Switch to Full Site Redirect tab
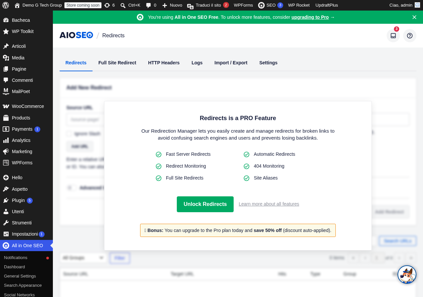The image size is (423, 297). [117, 63]
